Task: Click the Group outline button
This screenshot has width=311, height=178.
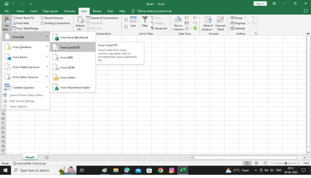Action: (236, 18)
